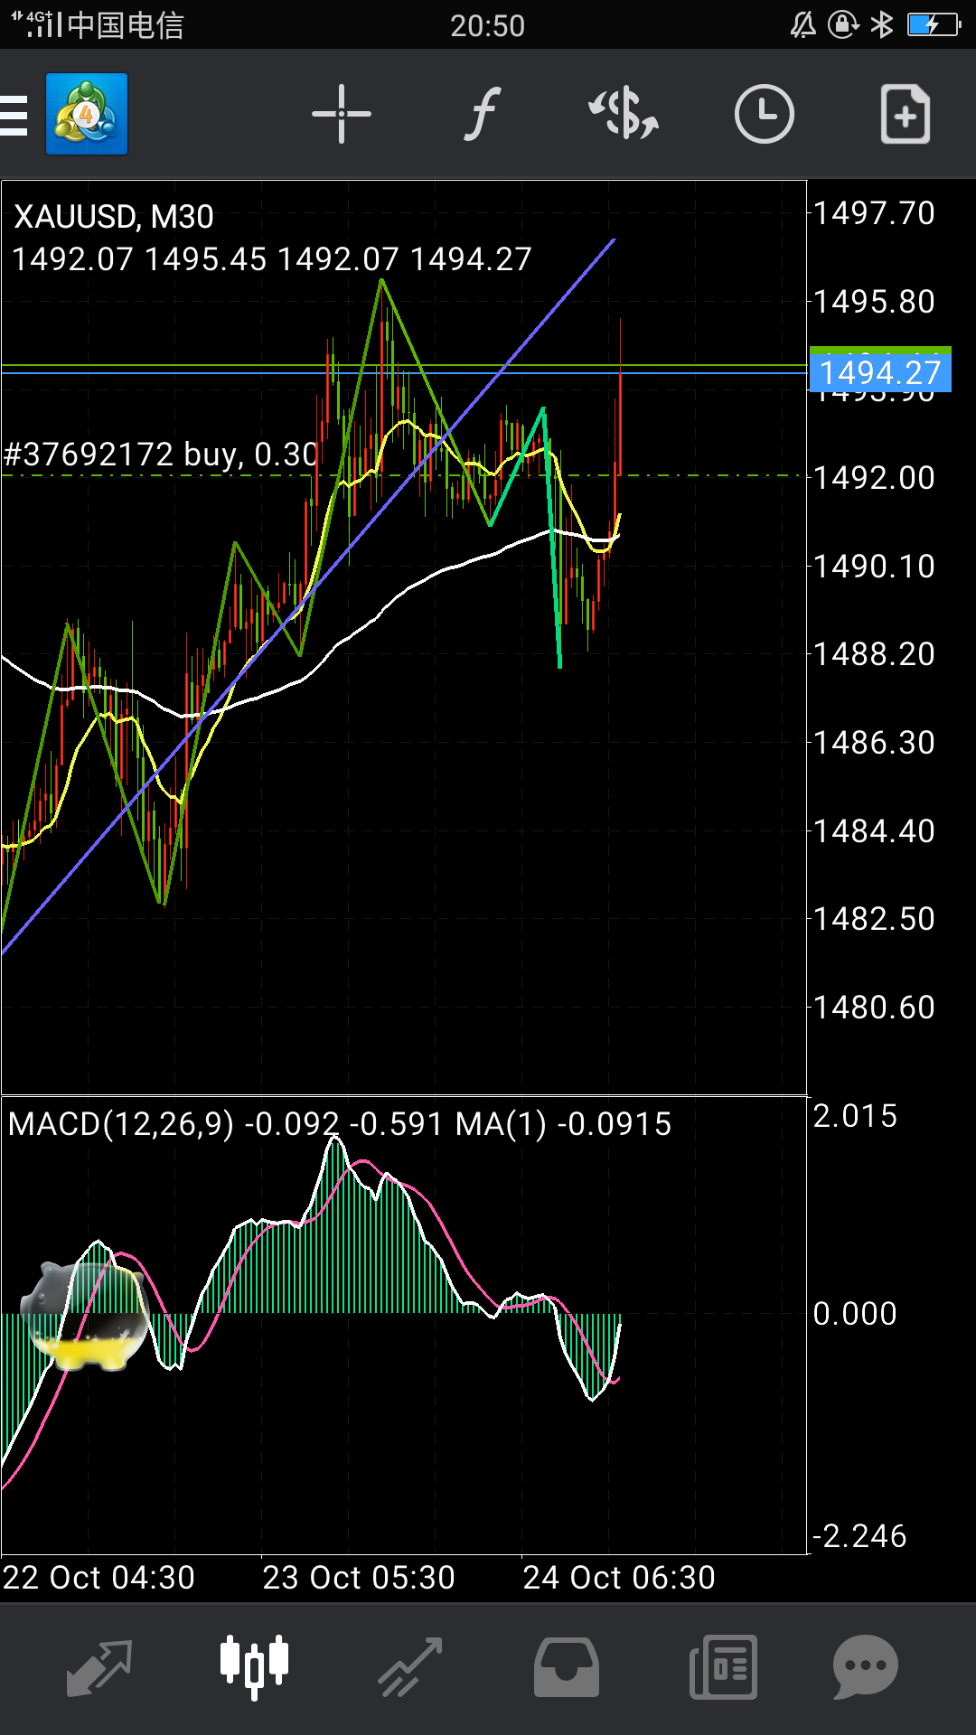Image resolution: width=976 pixels, height=1735 pixels.
Task: Tap the 中国电信 carrier label
Action: (125, 25)
